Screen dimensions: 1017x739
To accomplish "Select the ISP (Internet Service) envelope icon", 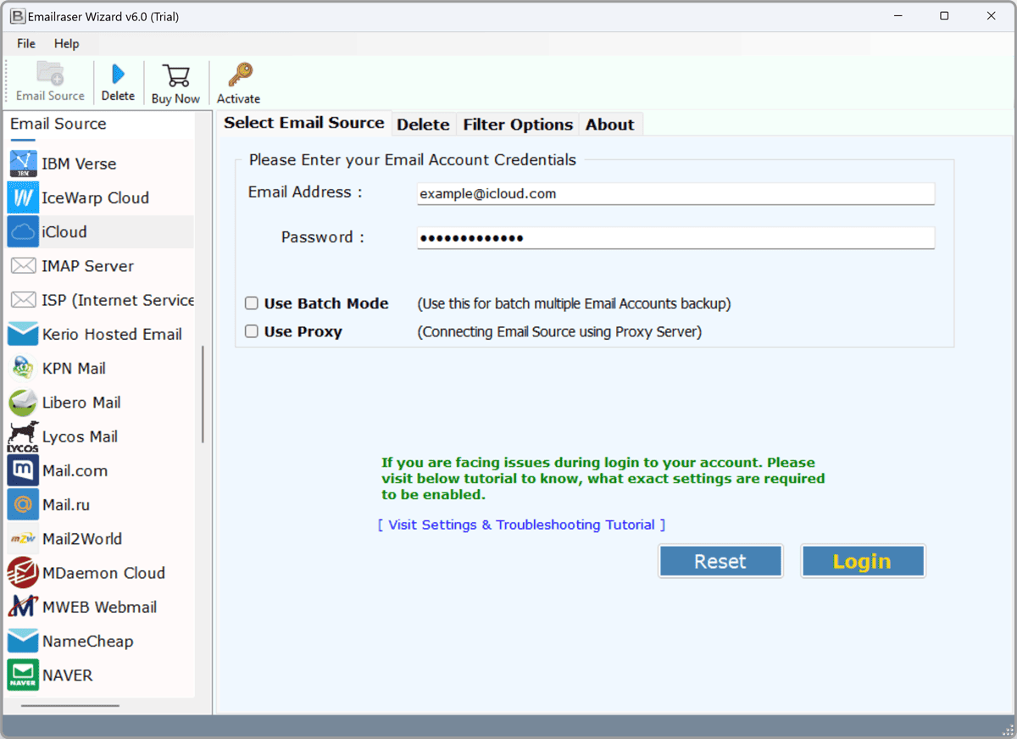I will pyautogui.click(x=23, y=300).
